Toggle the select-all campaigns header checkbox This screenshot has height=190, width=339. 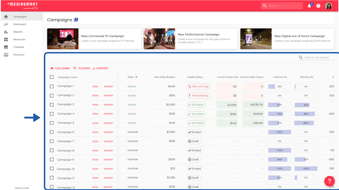click(x=52, y=77)
